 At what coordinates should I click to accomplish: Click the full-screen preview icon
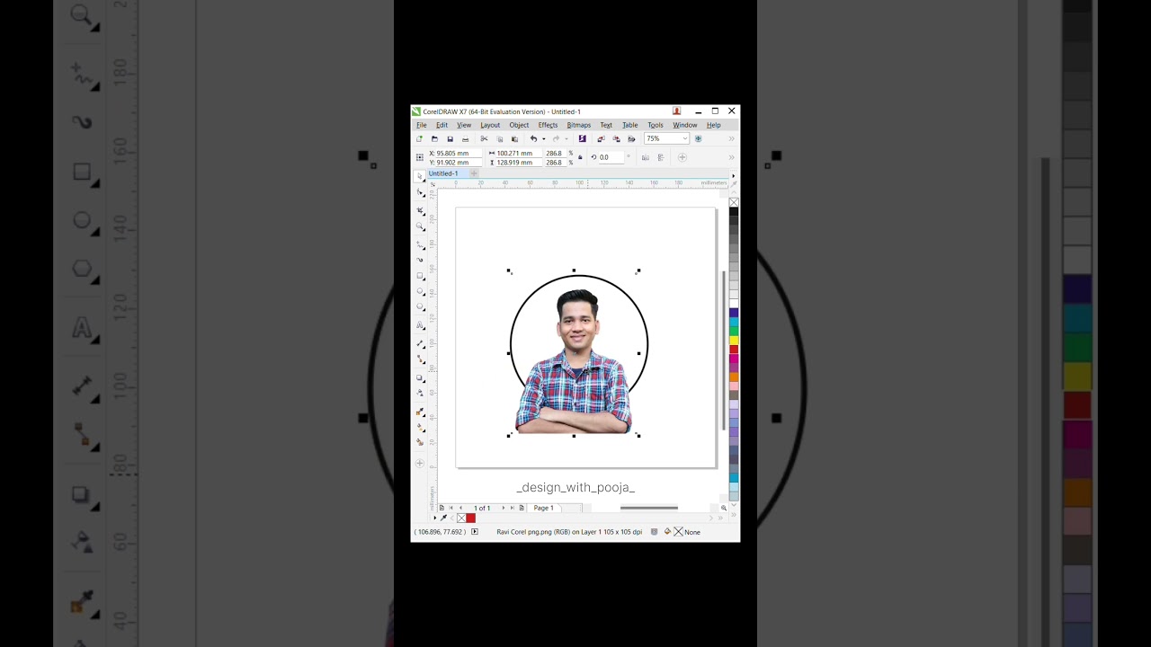[x=698, y=139]
